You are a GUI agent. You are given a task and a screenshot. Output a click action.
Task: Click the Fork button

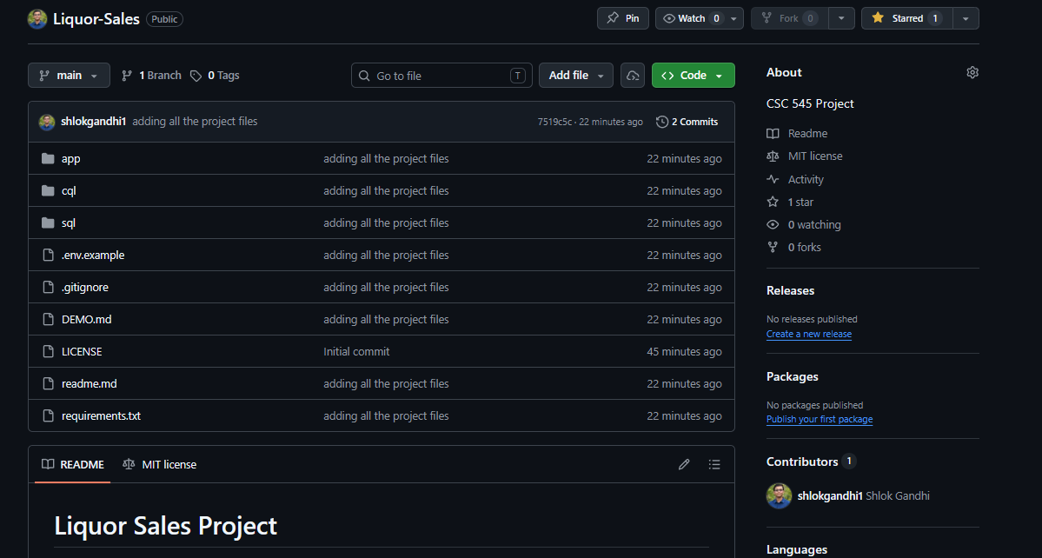(790, 18)
